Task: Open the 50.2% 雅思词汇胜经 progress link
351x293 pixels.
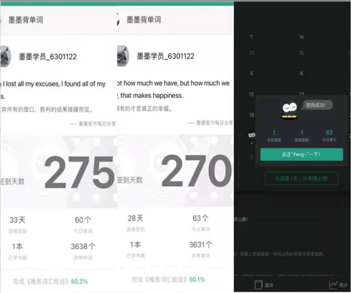Action: coord(50,281)
